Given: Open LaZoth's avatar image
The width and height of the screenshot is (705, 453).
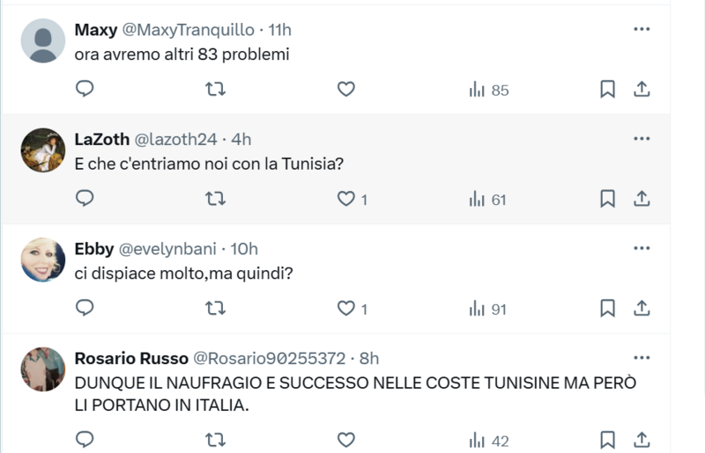Looking at the screenshot, I should [x=43, y=150].
